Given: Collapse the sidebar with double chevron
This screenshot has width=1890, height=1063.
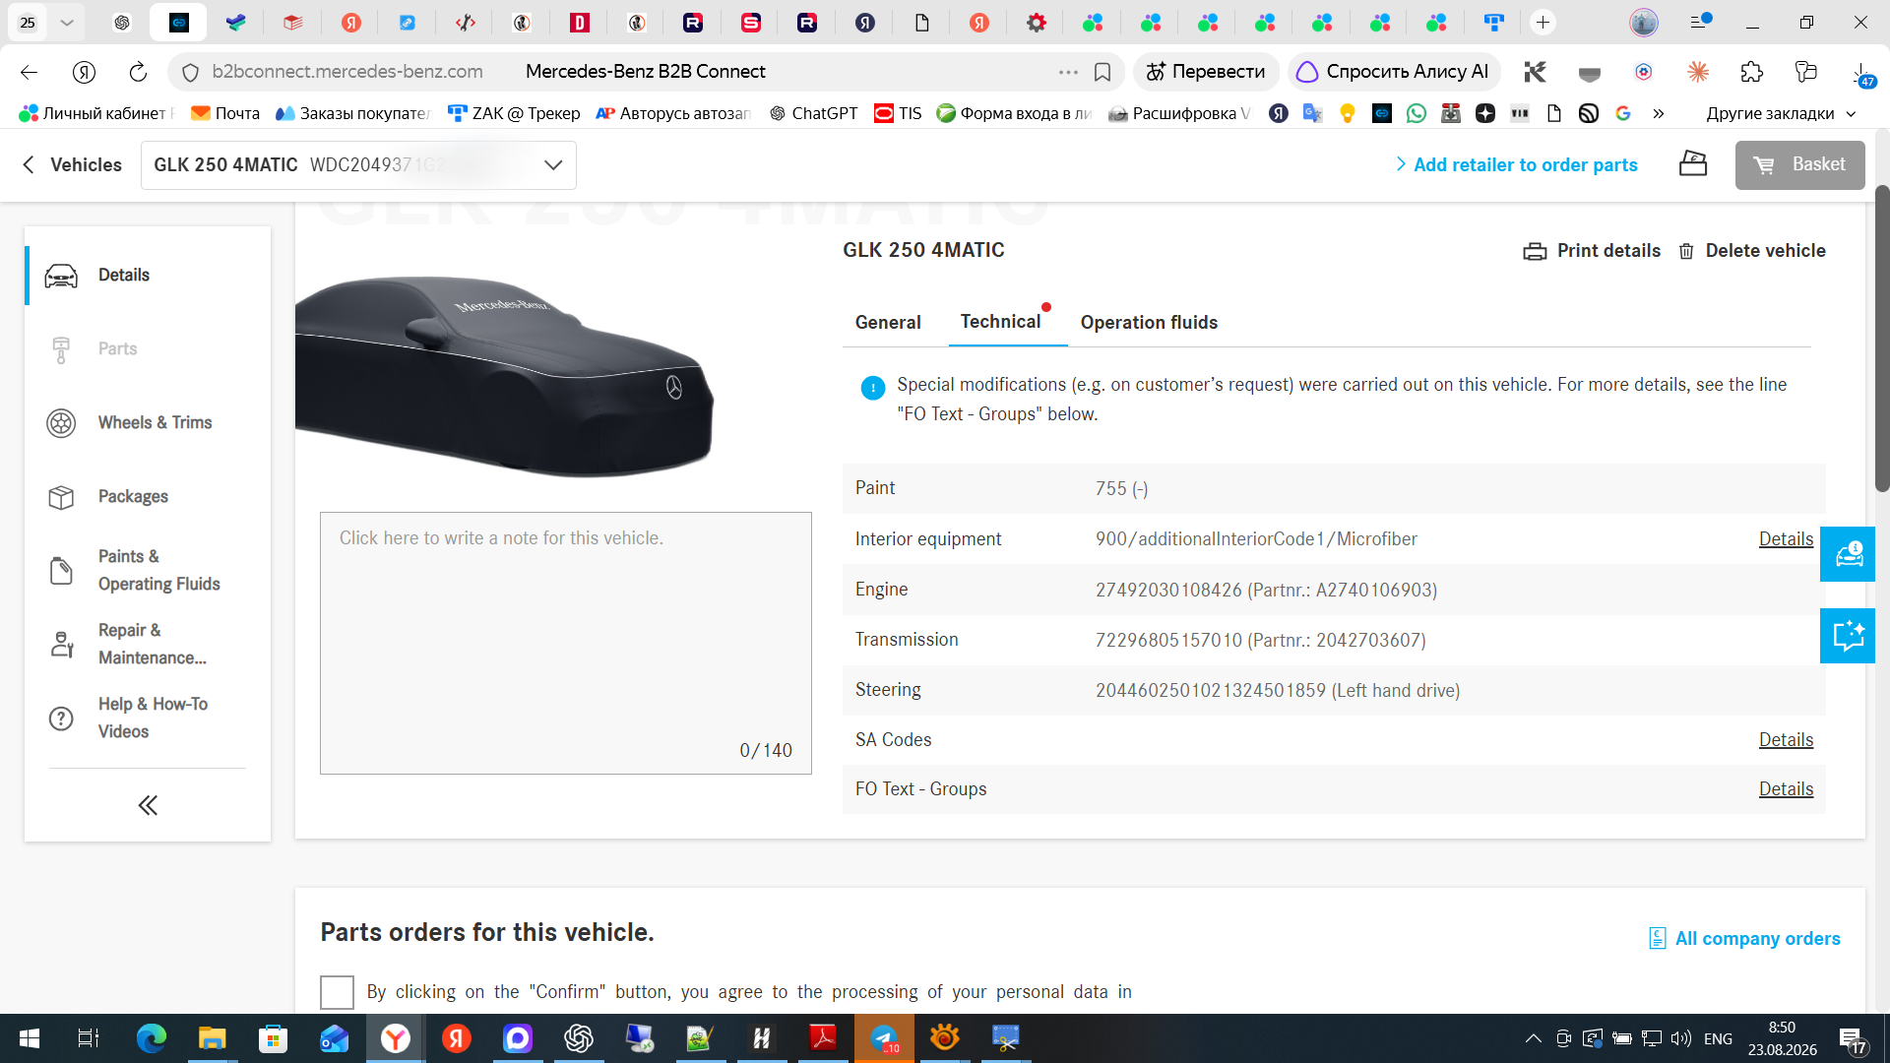Looking at the screenshot, I should tap(148, 806).
